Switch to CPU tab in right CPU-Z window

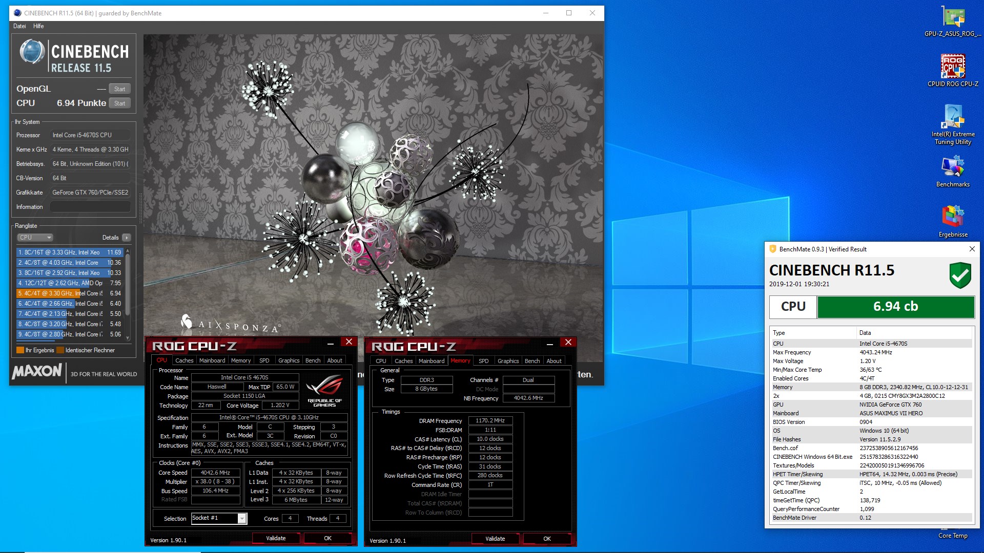point(381,361)
